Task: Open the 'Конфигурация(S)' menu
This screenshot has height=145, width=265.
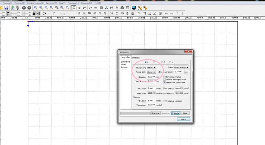Action: [35, 3]
